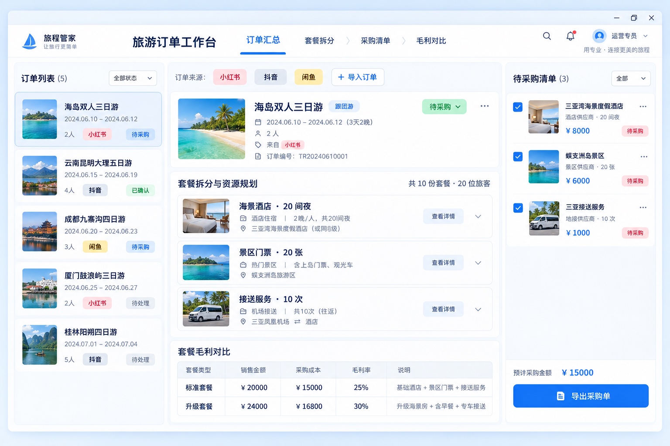Switch to the 采购清单 tab
This screenshot has width=670, height=446.
[375, 41]
